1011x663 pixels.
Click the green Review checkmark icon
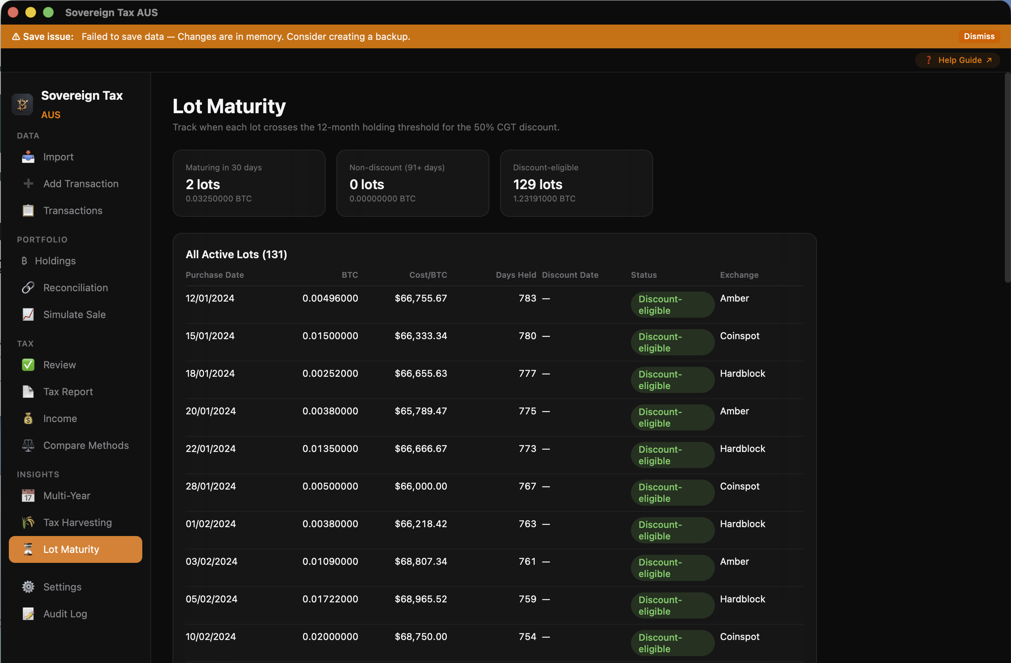point(28,364)
